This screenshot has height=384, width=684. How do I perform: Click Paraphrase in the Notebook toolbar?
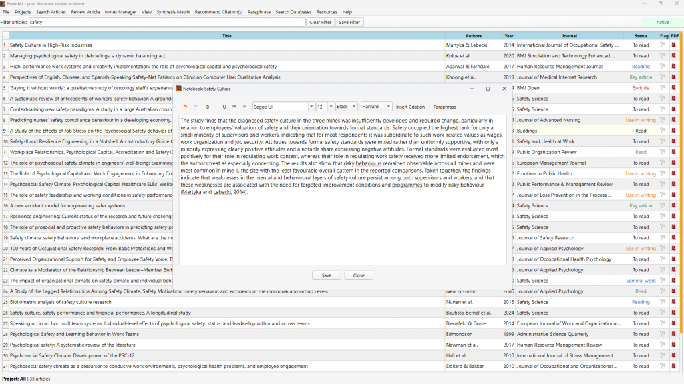(x=444, y=107)
